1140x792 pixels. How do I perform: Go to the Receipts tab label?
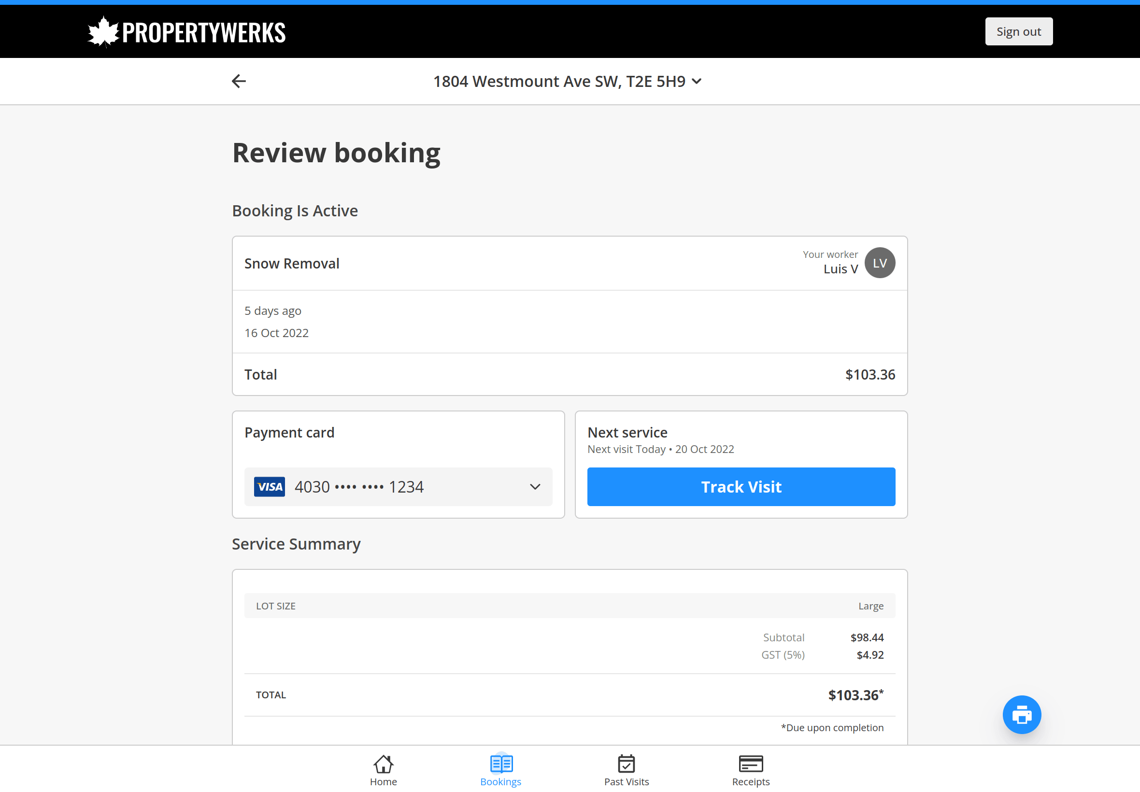pyautogui.click(x=750, y=781)
